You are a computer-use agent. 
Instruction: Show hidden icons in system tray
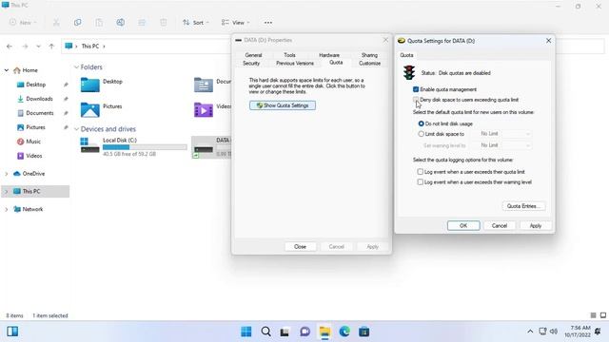point(530,332)
